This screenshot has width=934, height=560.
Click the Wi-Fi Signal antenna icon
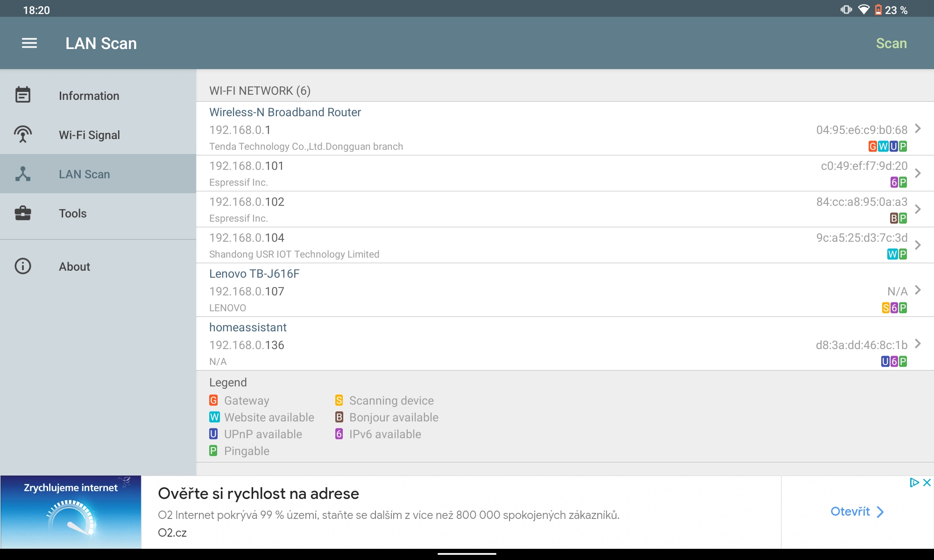(23, 134)
